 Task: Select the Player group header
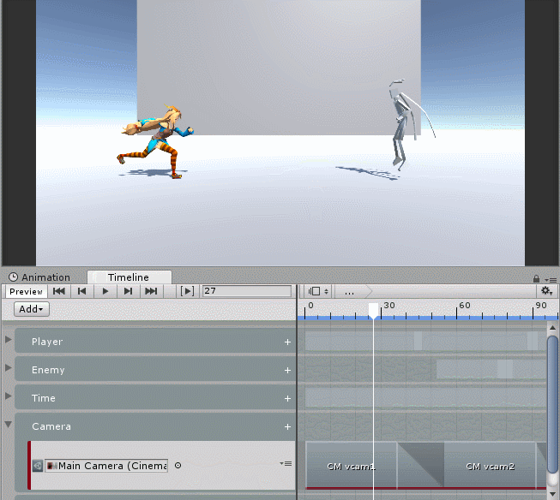click(x=154, y=342)
